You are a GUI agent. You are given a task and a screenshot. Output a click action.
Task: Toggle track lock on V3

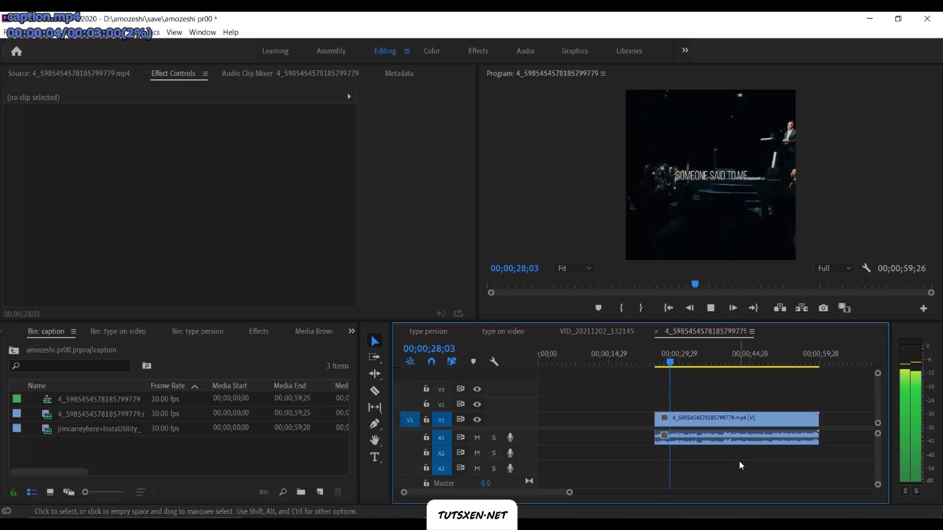427,389
